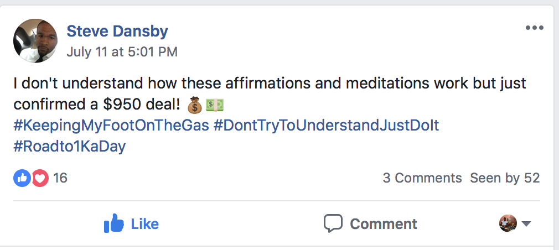Click the Comment label text
The width and height of the screenshot is (559, 250).
[383, 224]
